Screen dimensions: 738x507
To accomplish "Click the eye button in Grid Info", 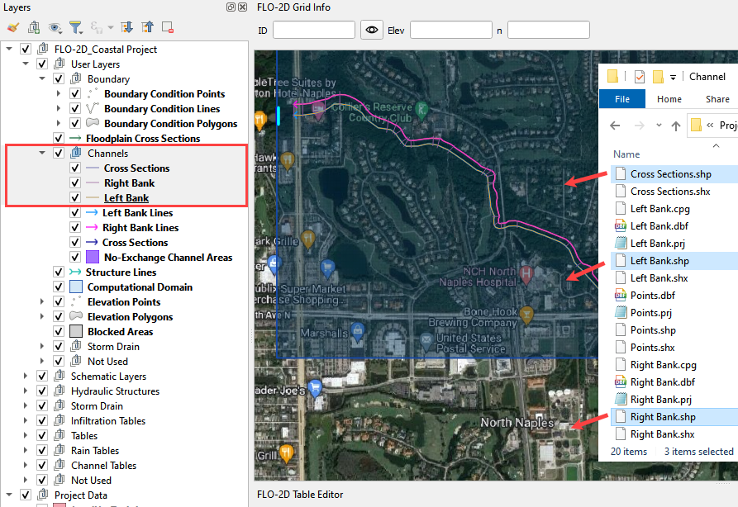I will click(x=372, y=31).
